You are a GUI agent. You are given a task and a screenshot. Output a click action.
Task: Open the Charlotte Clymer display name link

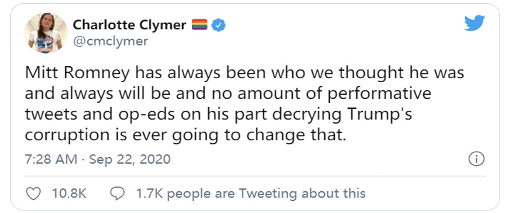pos(129,25)
